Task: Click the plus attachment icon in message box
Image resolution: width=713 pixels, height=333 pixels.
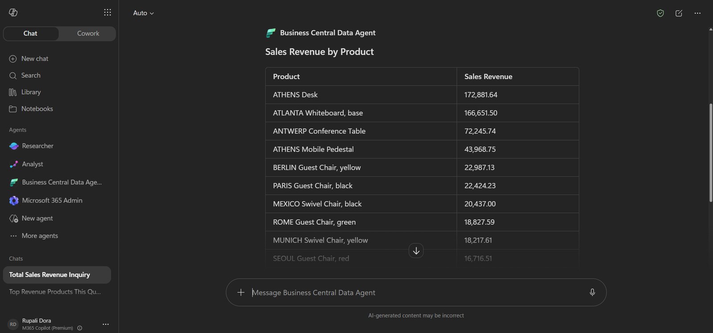Action: pos(241,292)
